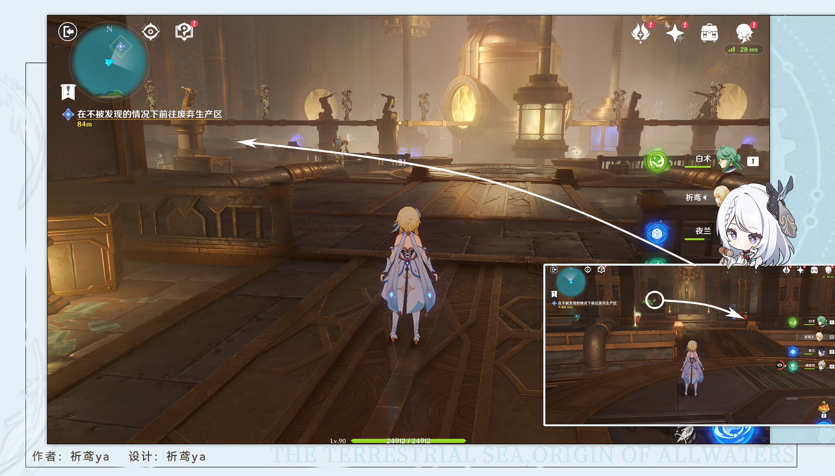Viewport: 835px width, 476px height.
Task: Open tutorial book icon with red alert, large view
Action: [x=184, y=32]
